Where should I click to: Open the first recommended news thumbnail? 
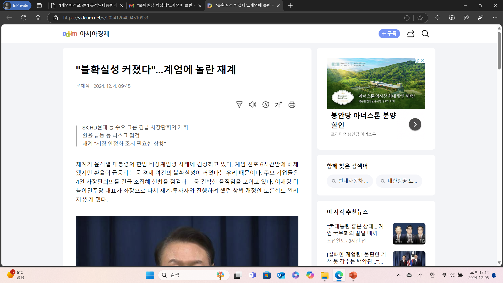point(409,234)
